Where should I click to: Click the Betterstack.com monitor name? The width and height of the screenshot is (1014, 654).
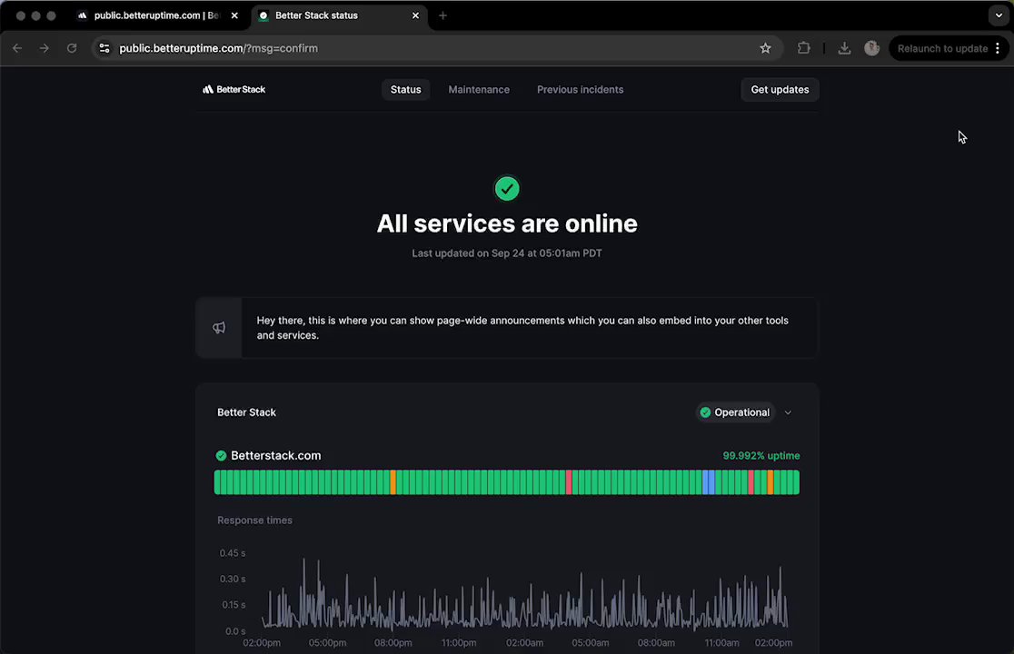pos(275,456)
